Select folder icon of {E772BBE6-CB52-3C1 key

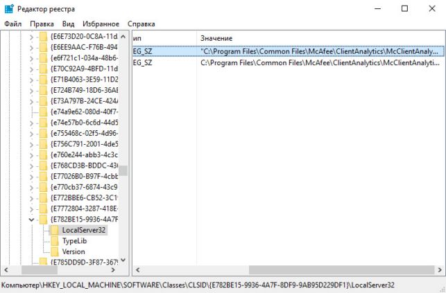pyautogui.click(x=43, y=198)
